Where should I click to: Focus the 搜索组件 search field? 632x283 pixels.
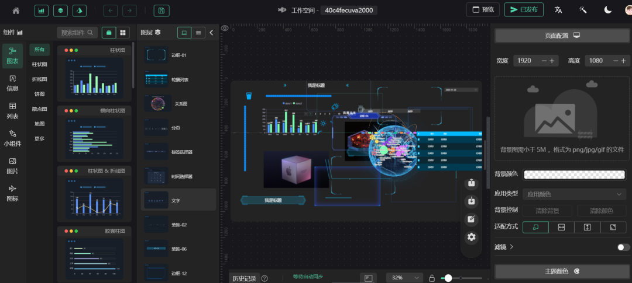[77, 33]
